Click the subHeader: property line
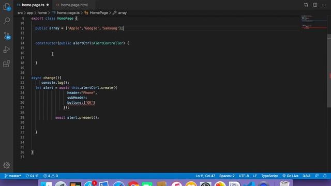This screenshot has width=331, height=186. pyautogui.click(x=77, y=98)
